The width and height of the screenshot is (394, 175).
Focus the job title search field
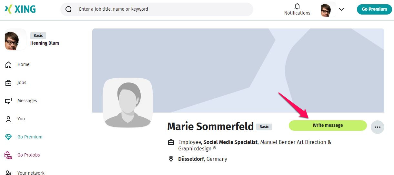157,9
